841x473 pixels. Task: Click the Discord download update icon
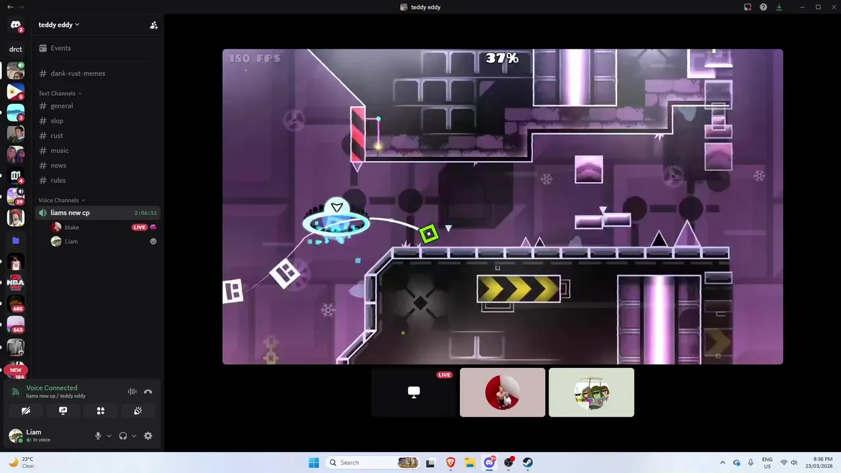[779, 7]
